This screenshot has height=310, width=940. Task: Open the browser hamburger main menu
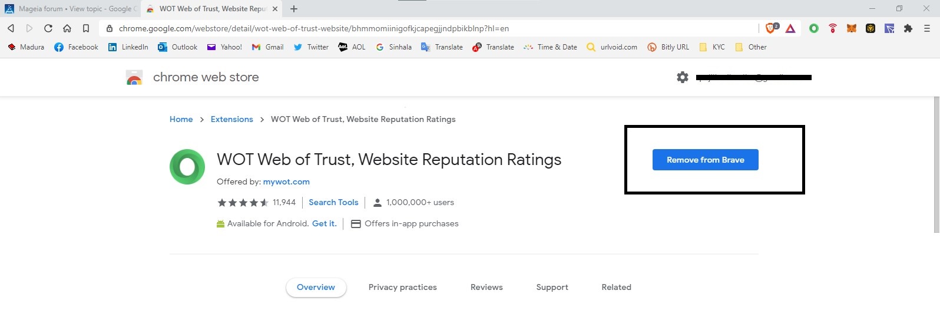(927, 28)
